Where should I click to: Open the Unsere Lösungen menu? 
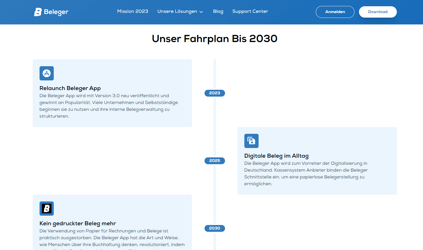click(177, 11)
